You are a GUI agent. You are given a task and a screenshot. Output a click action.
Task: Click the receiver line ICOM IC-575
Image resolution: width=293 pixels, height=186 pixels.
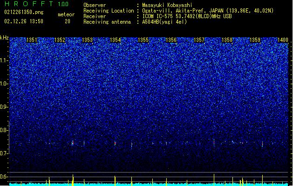[x=187, y=16]
